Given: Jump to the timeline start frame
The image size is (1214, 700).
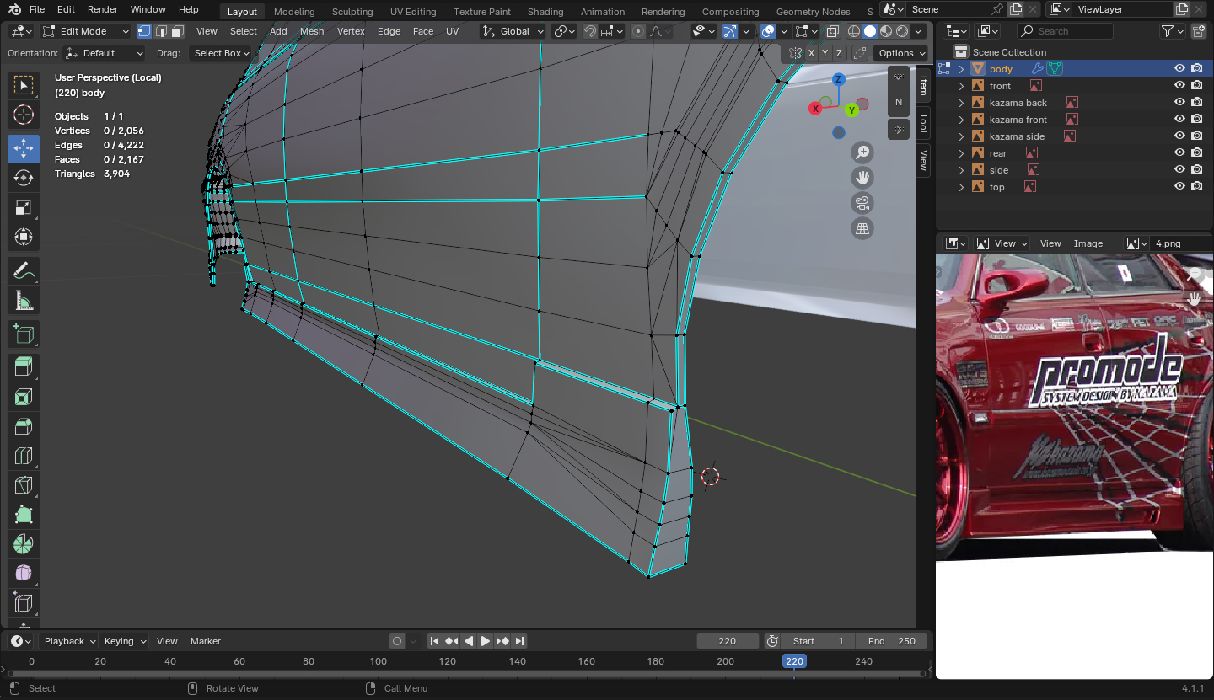Looking at the screenshot, I should coord(435,641).
